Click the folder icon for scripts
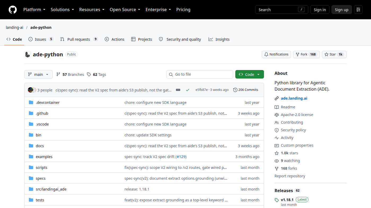The height and width of the screenshot is (208, 371). tap(31, 168)
